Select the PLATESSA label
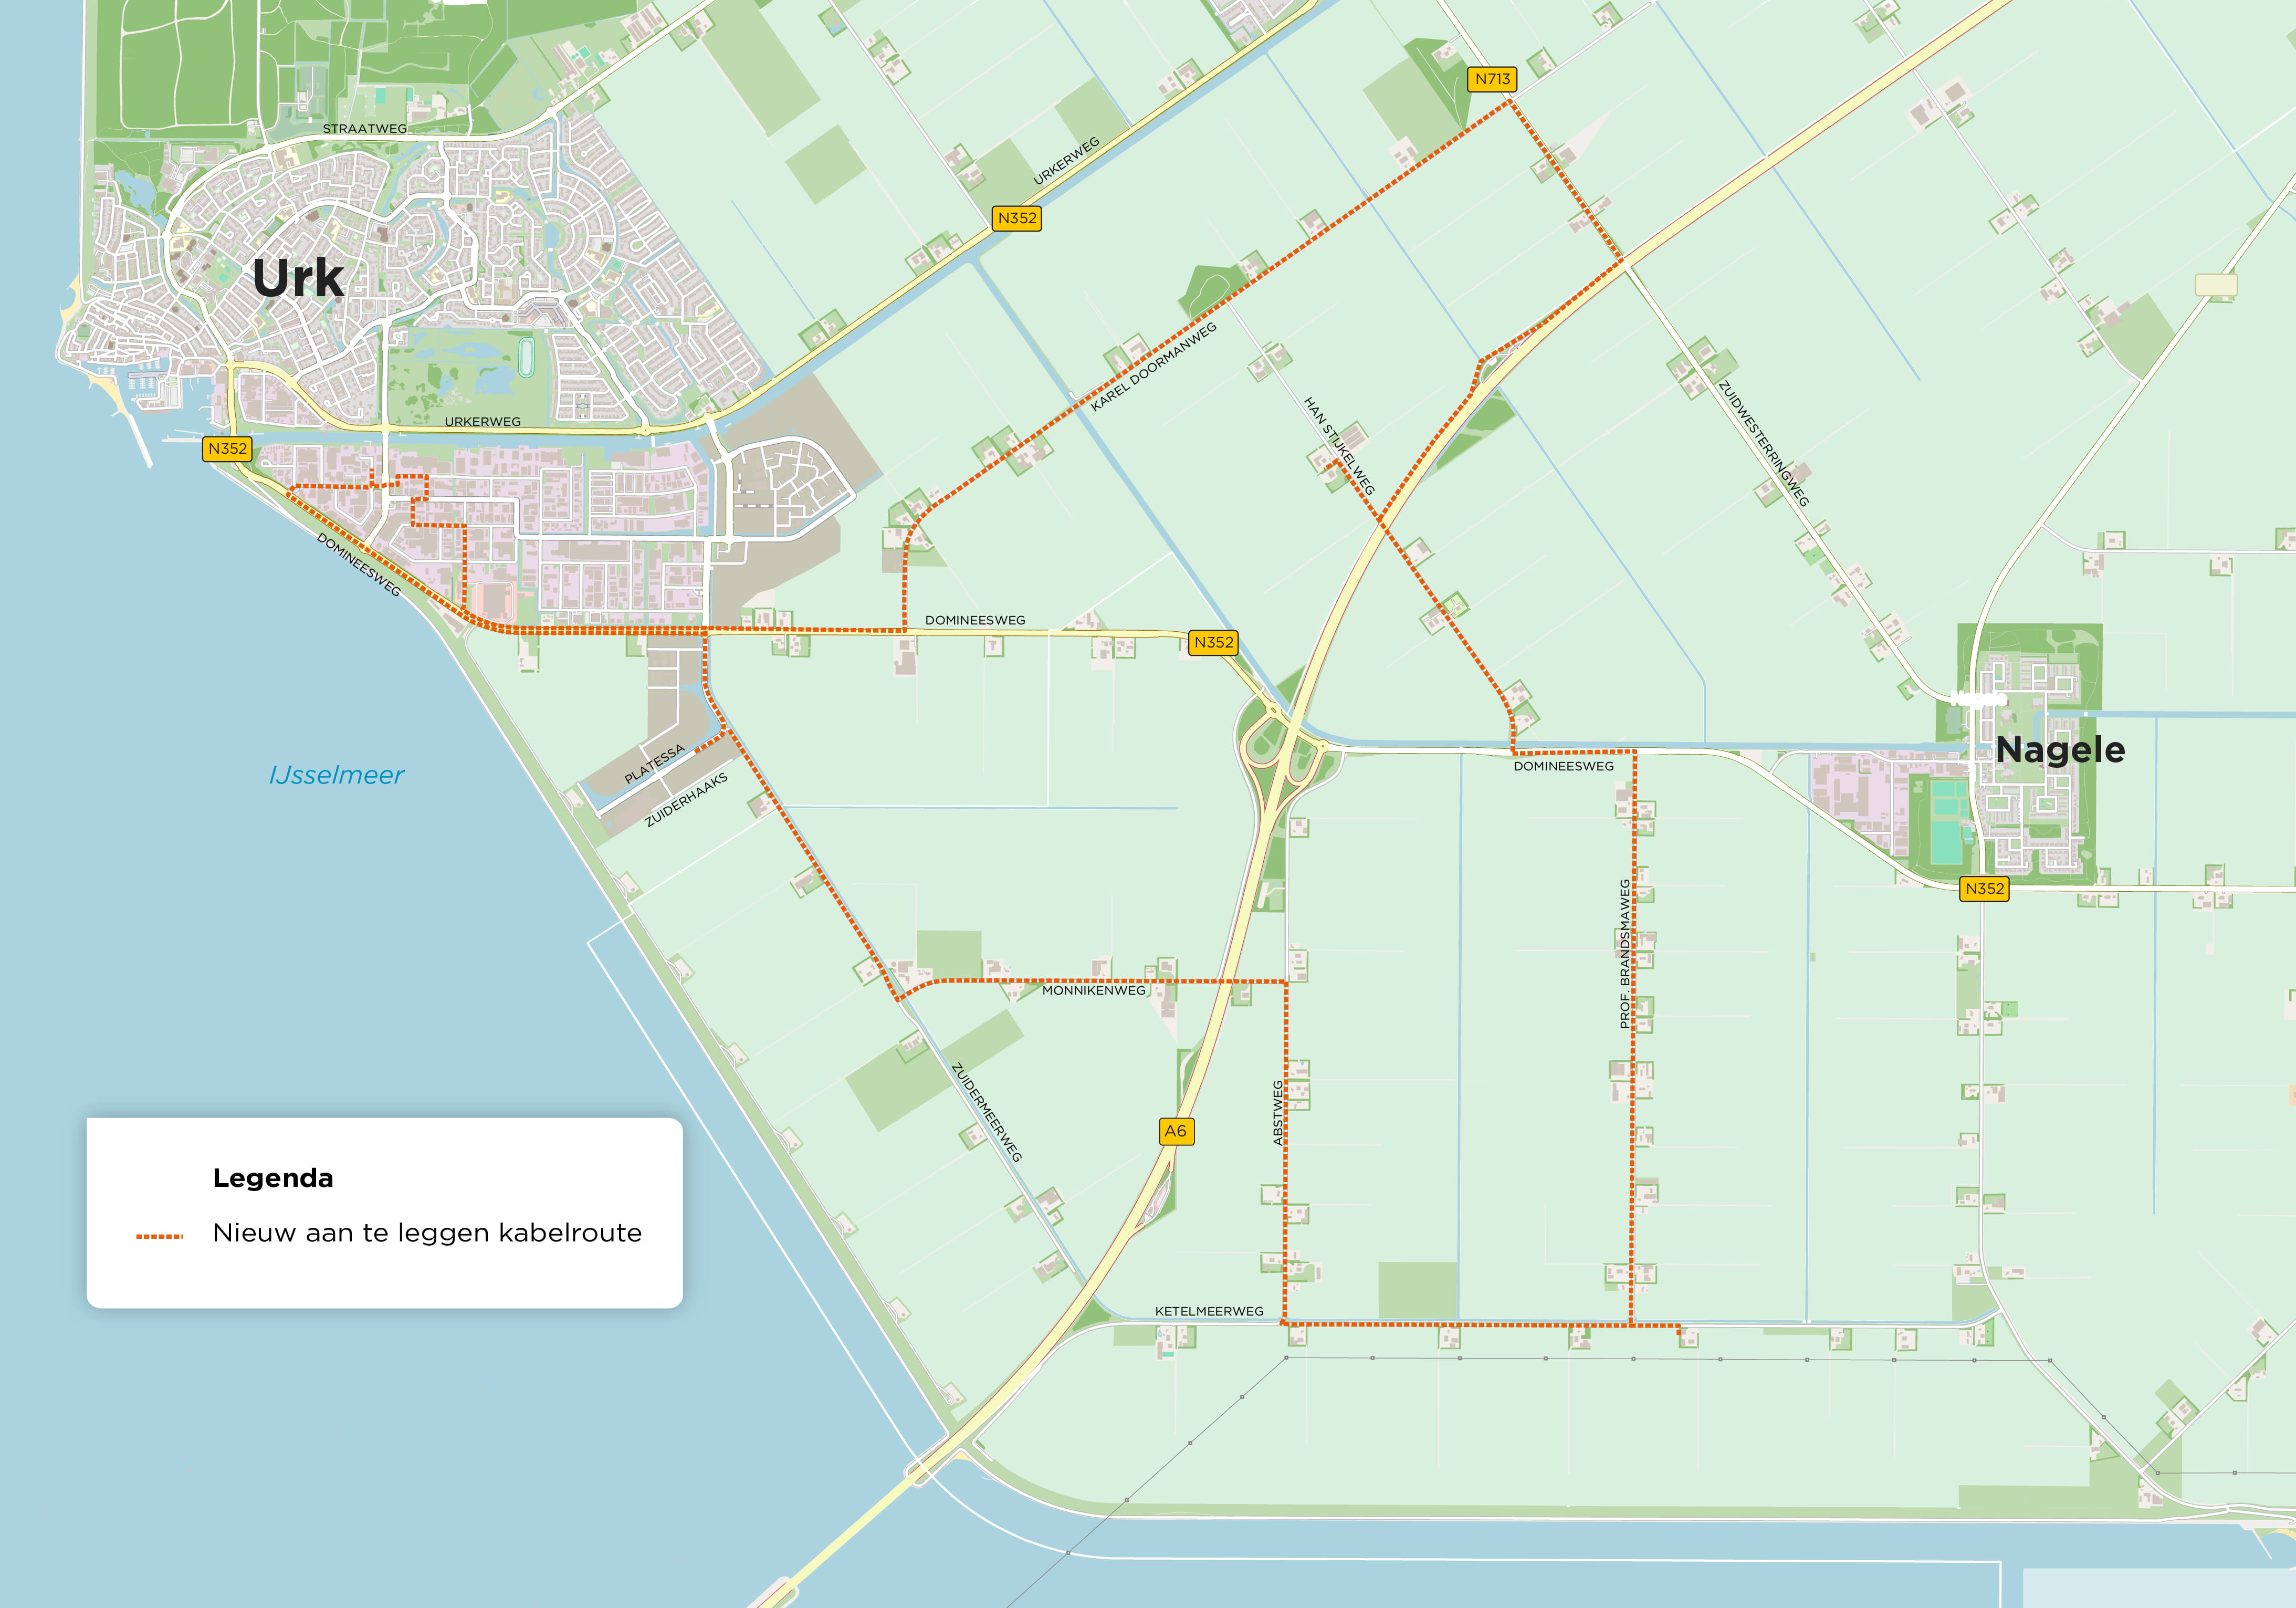This screenshot has height=1608, width=2296. click(655, 764)
